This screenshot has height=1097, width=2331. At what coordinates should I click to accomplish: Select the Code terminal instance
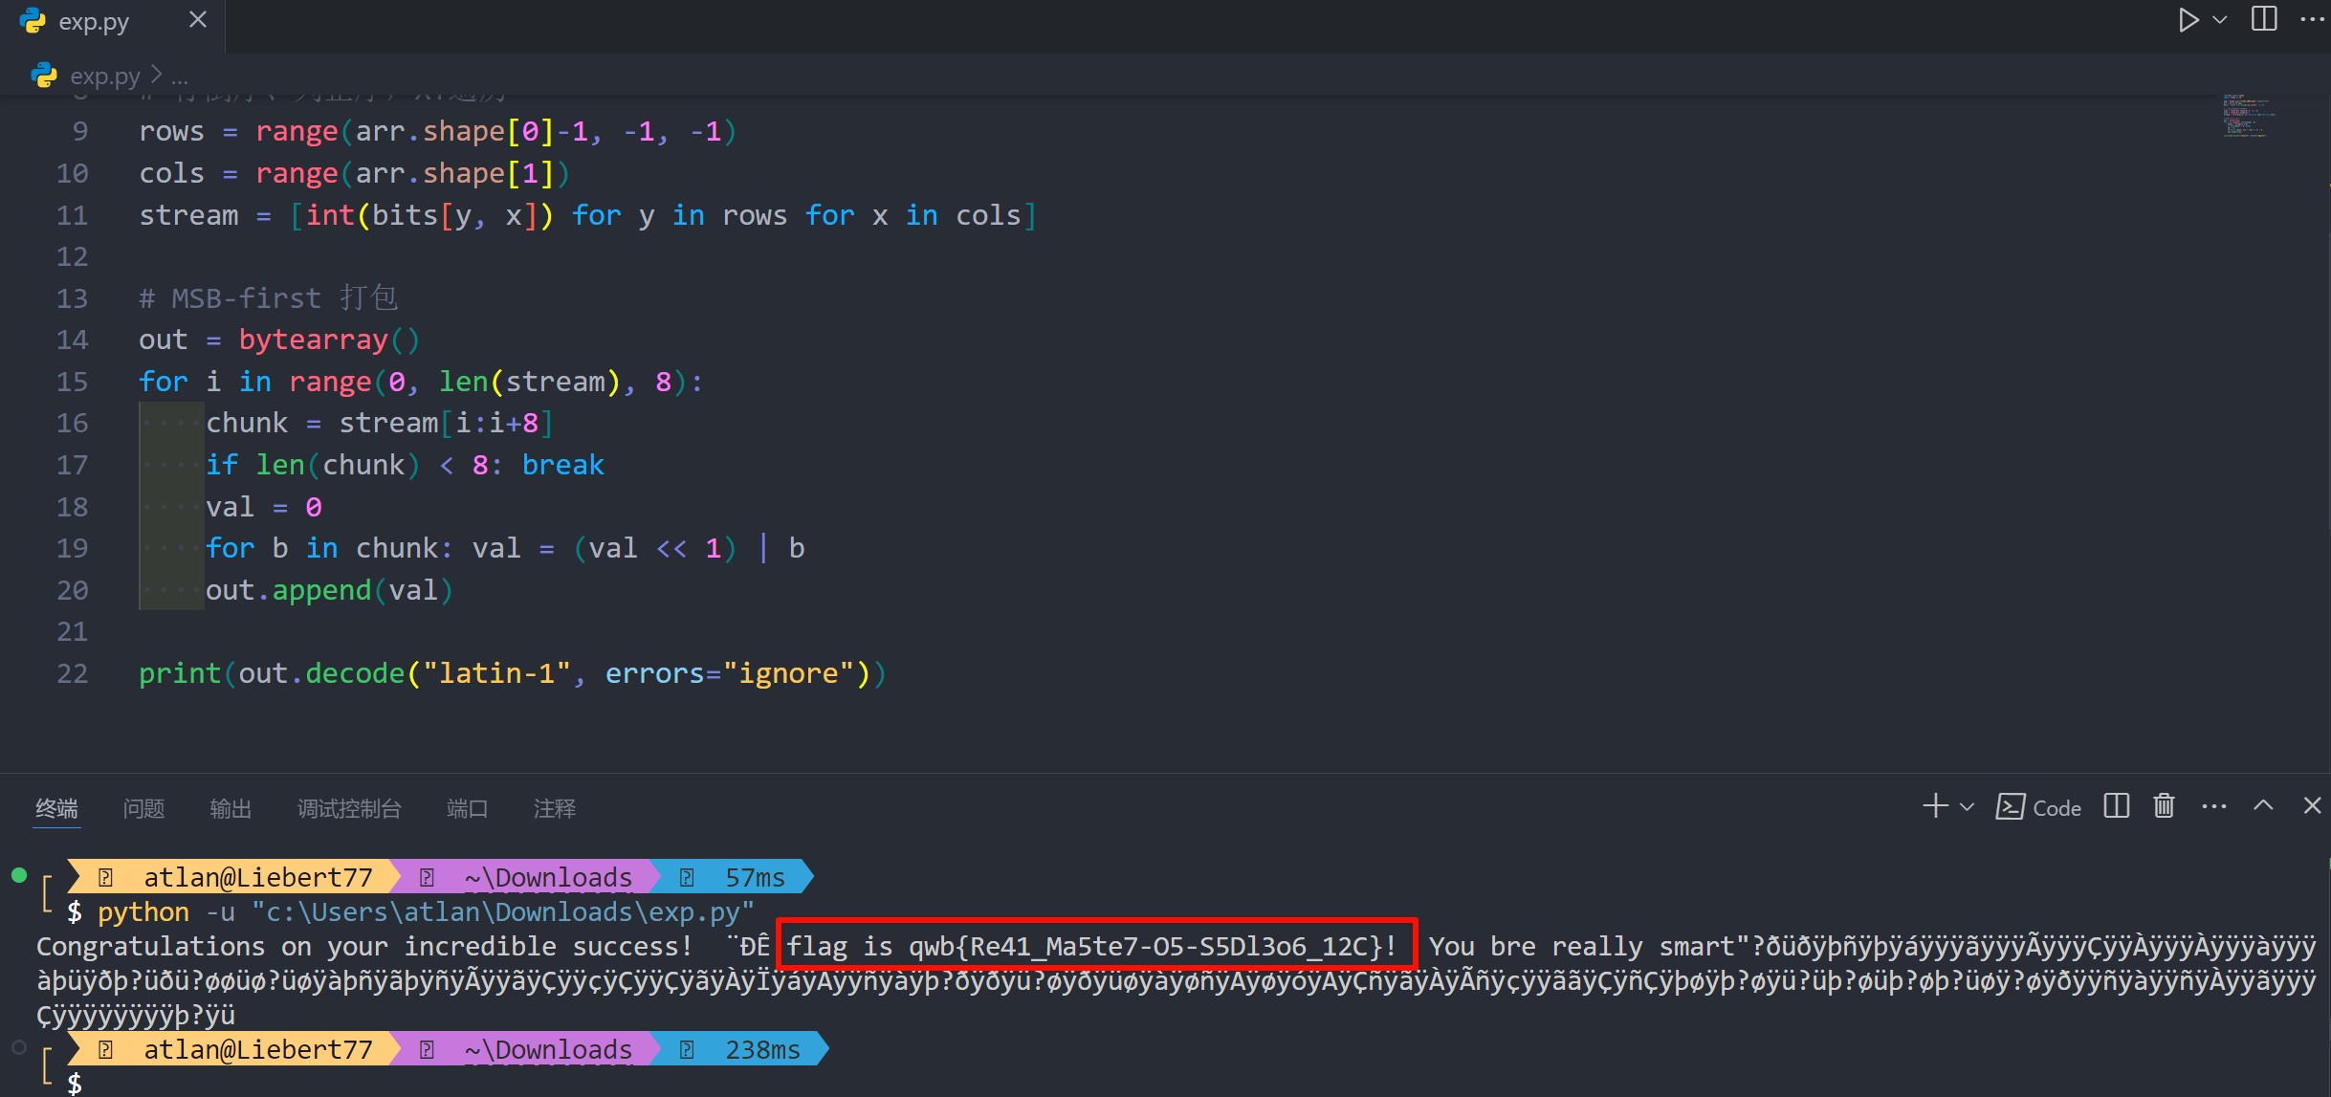click(2039, 807)
